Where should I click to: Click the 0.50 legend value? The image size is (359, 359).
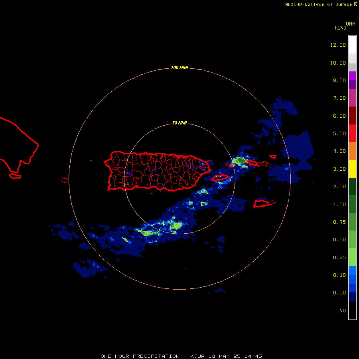(x=339, y=240)
